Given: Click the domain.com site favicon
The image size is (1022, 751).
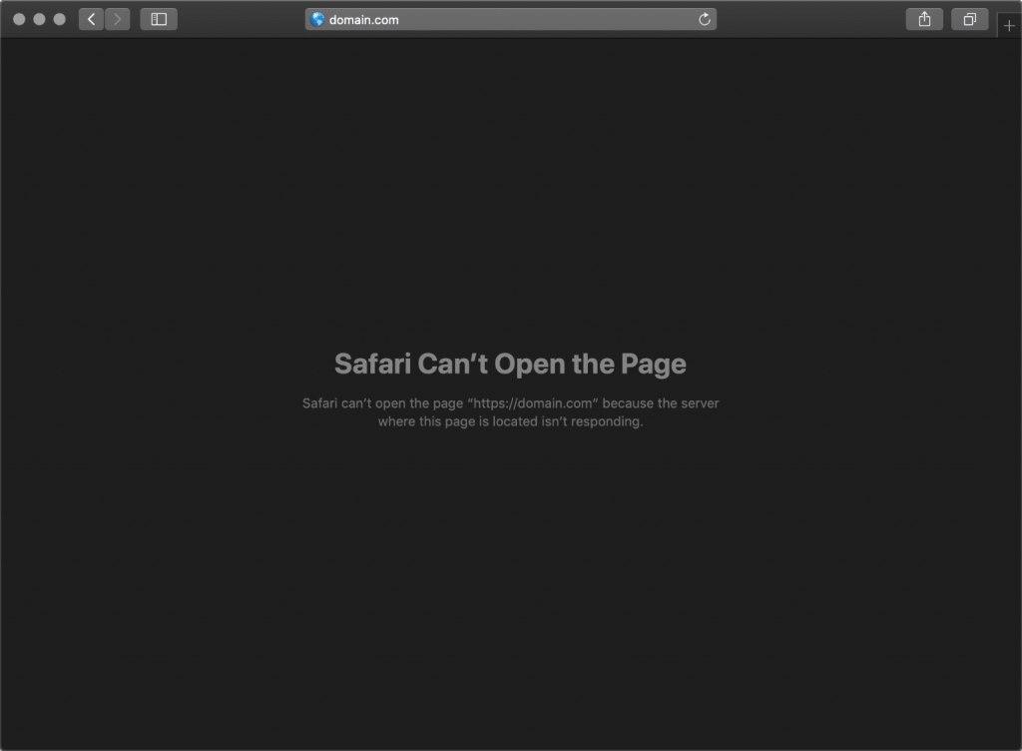Looking at the screenshot, I should [317, 18].
